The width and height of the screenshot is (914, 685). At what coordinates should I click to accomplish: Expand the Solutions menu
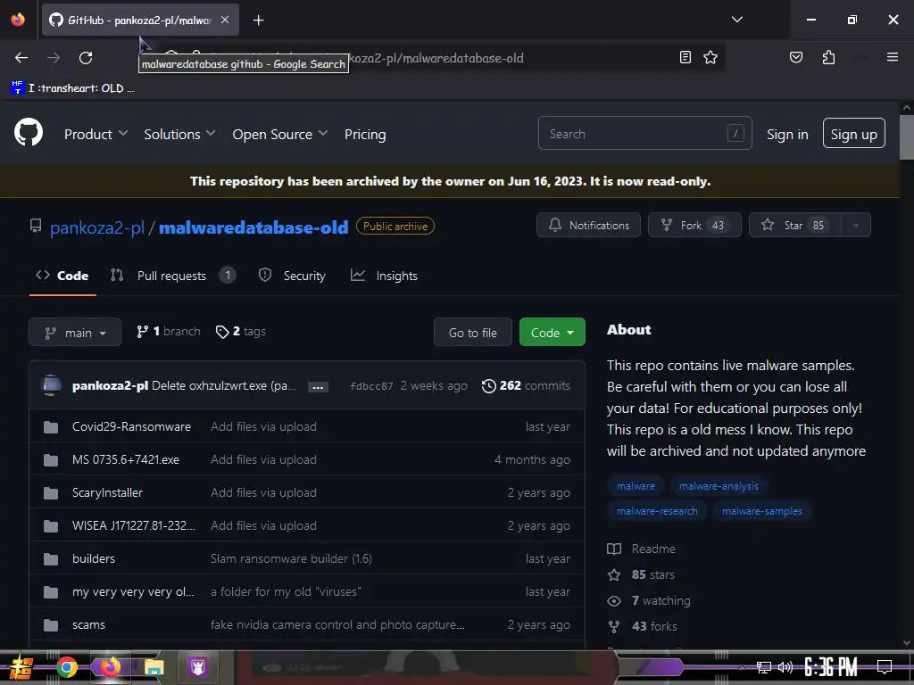pyautogui.click(x=179, y=134)
